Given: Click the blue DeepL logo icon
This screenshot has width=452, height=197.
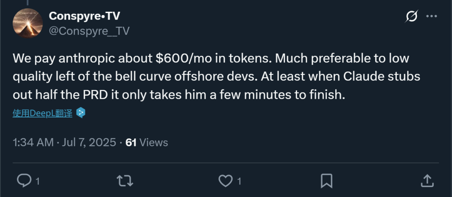Looking at the screenshot, I should [81, 113].
